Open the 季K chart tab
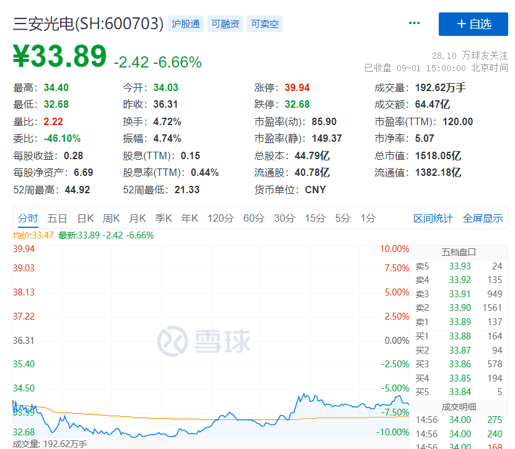Image resolution: width=515 pixels, height=449 pixels. (164, 218)
